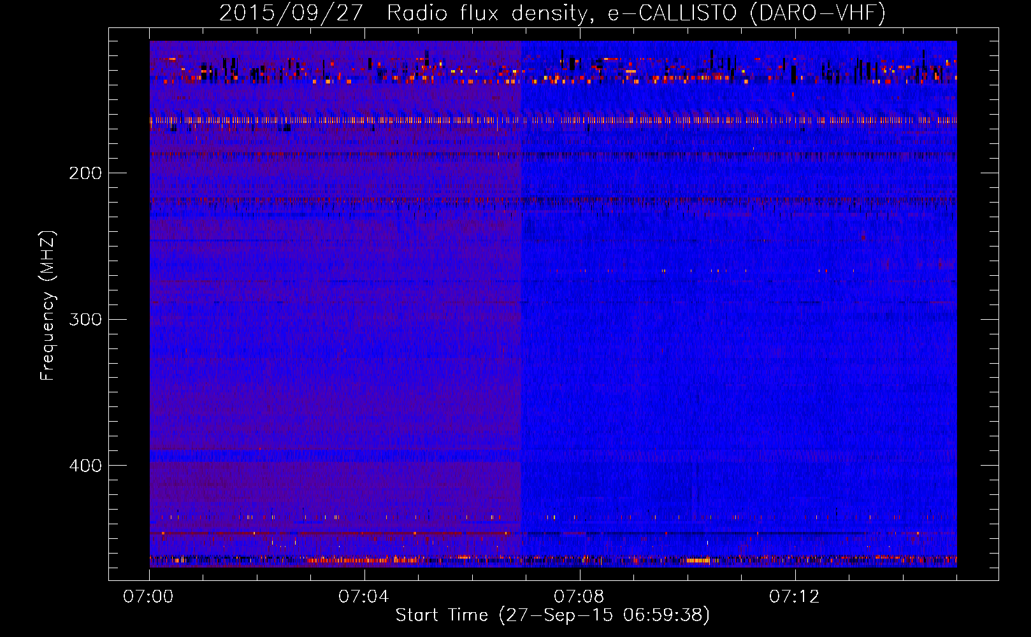Click the 07:00 time tick label

148,596
